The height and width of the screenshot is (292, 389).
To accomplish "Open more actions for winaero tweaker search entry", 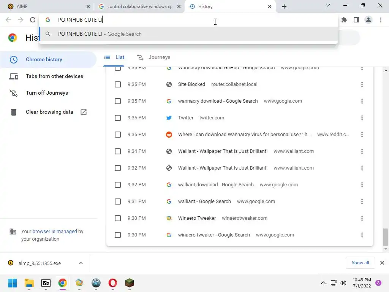I will [362, 235].
